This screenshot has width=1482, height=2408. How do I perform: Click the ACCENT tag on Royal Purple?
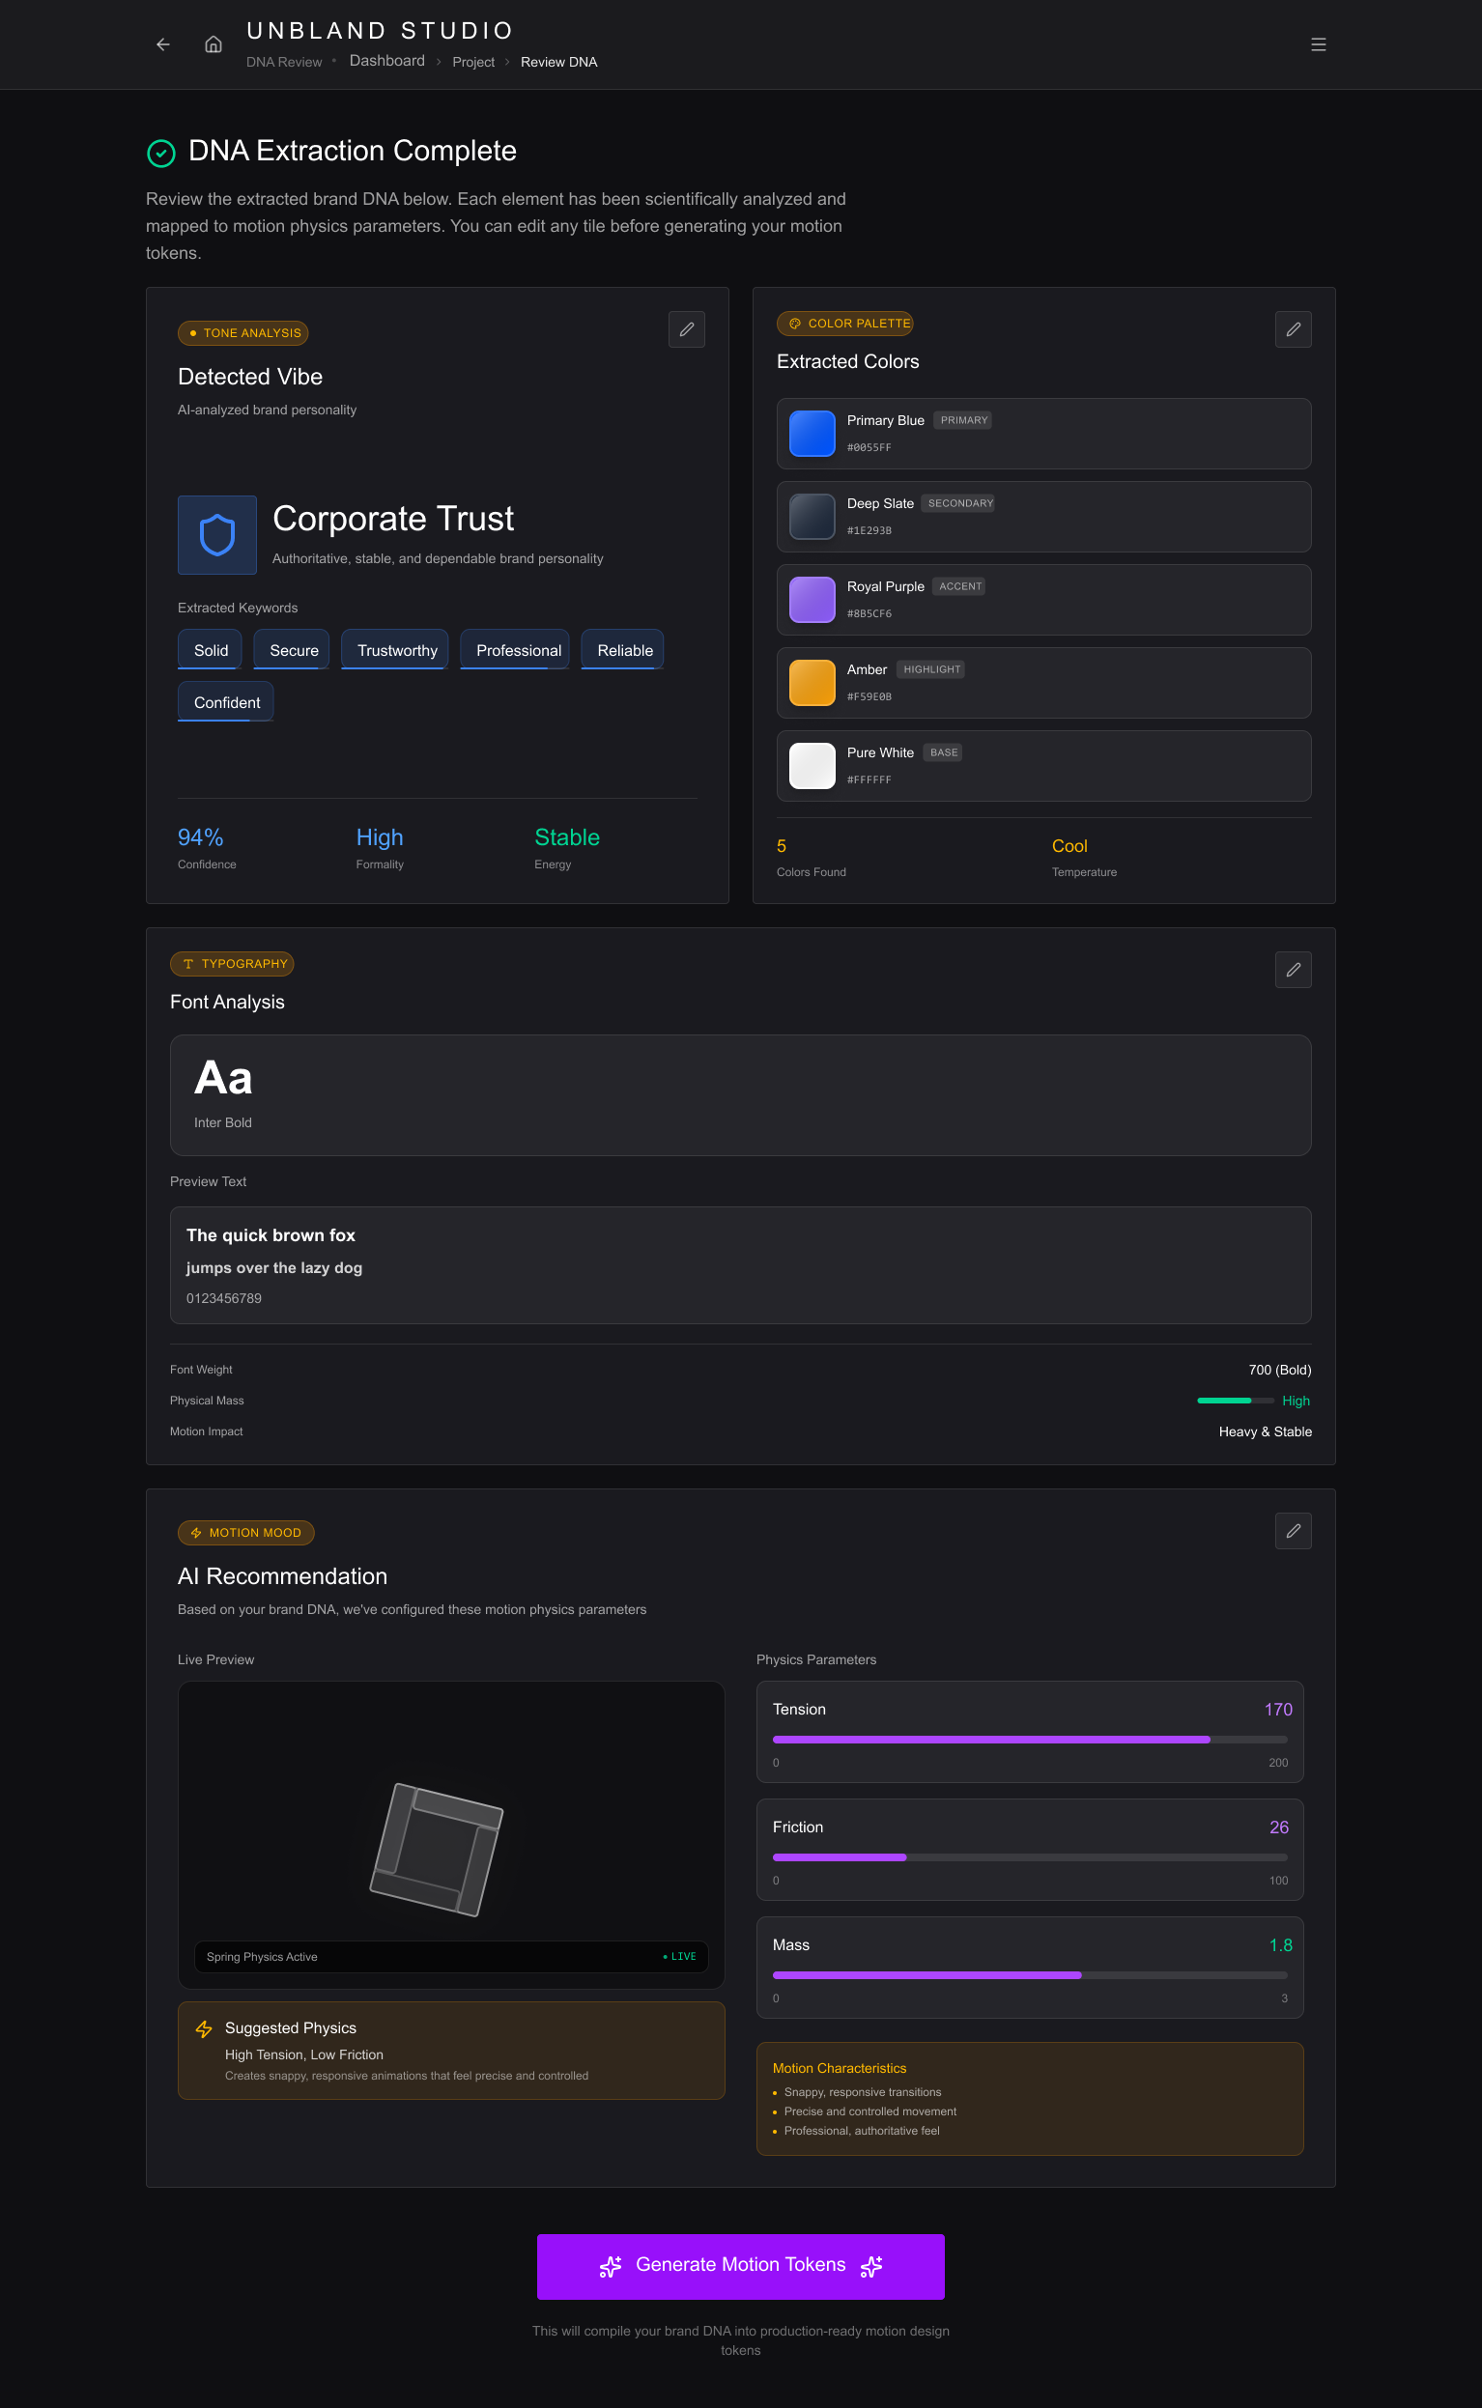coord(958,587)
